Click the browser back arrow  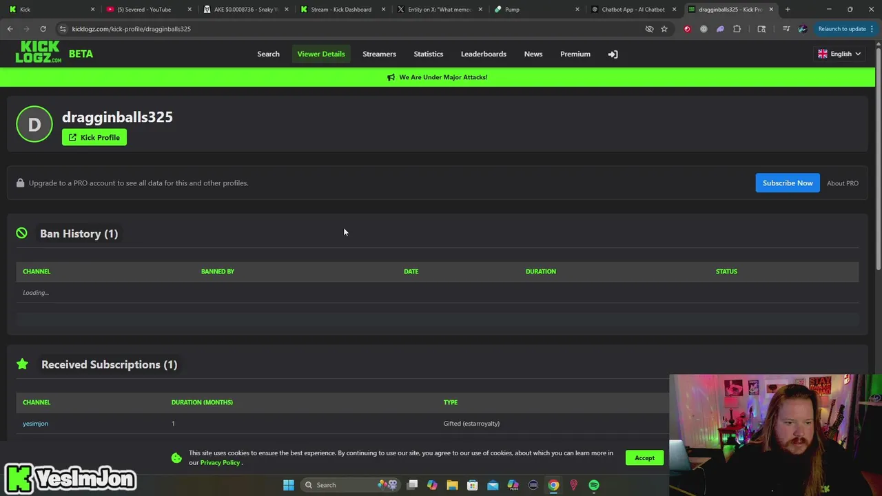[10, 29]
